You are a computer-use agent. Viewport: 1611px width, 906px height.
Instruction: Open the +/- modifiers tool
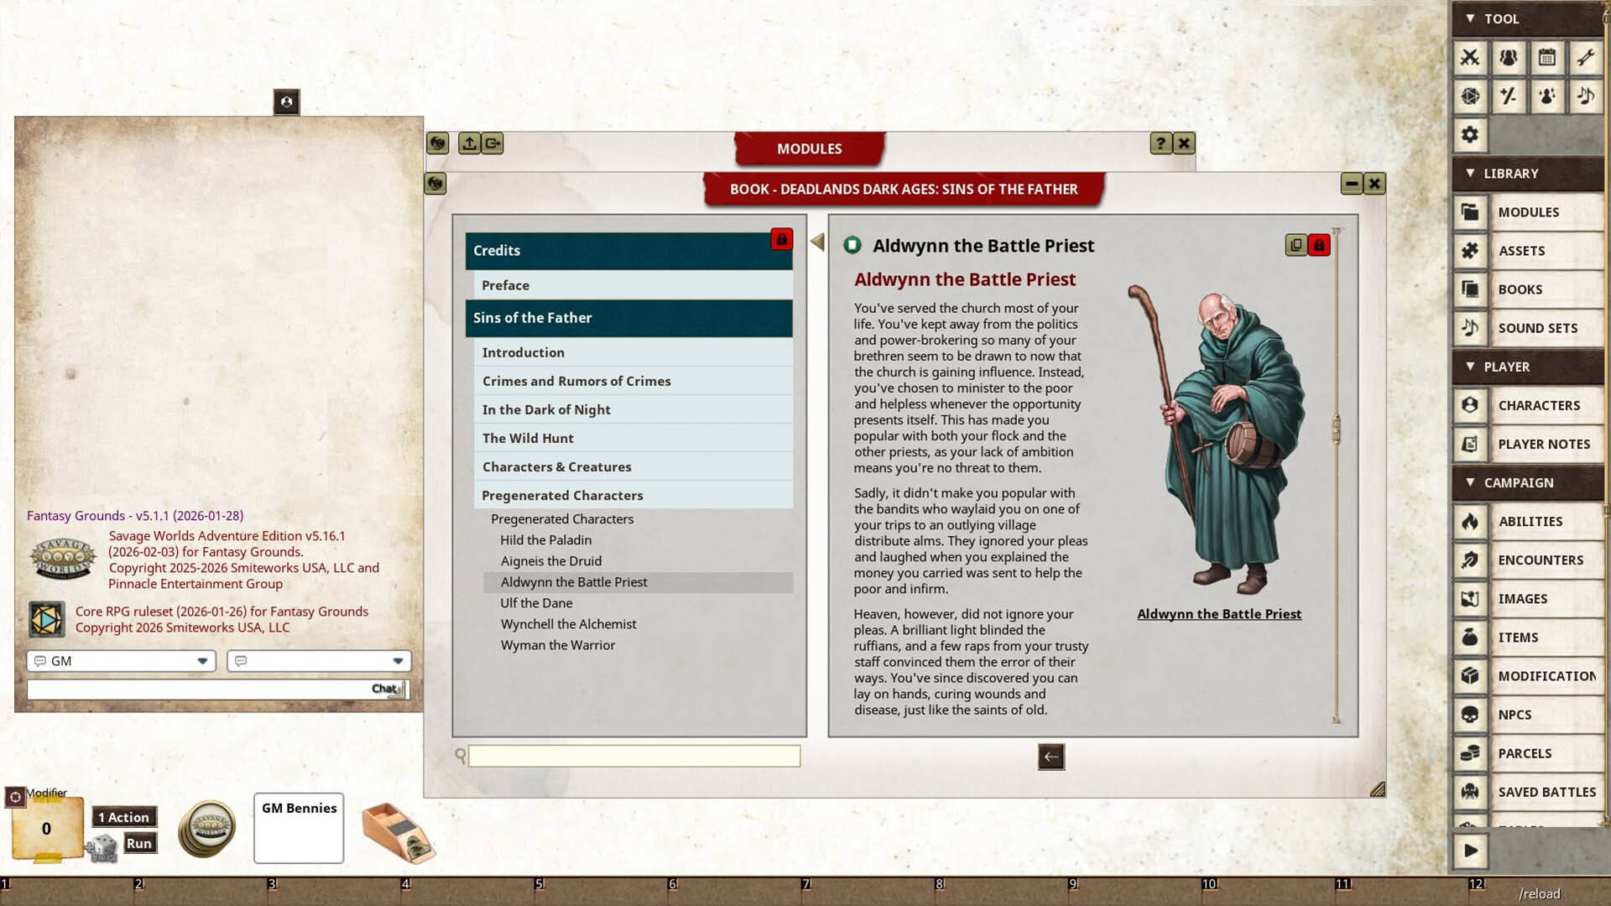tap(1509, 96)
